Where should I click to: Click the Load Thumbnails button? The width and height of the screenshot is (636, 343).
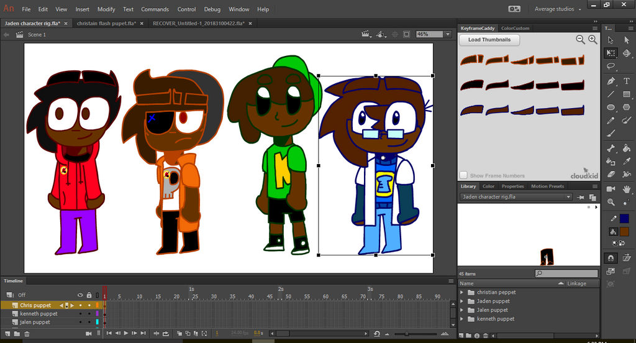click(489, 40)
